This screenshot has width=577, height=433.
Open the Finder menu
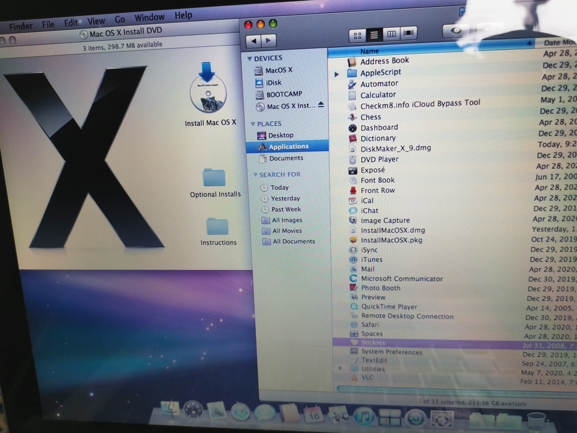click(x=21, y=27)
